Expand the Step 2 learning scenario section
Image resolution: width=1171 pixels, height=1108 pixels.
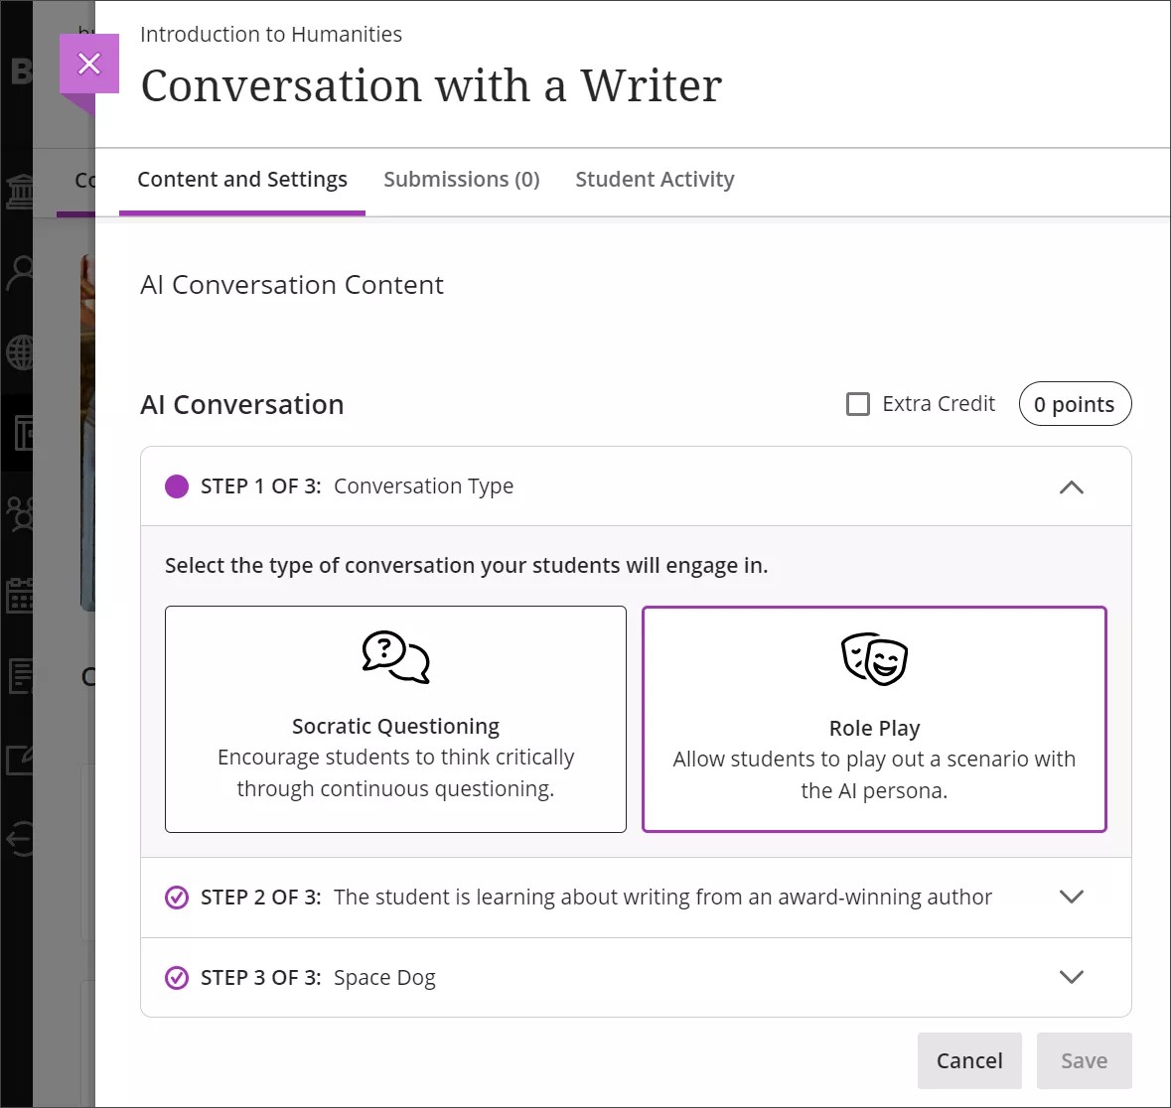click(1072, 897)
